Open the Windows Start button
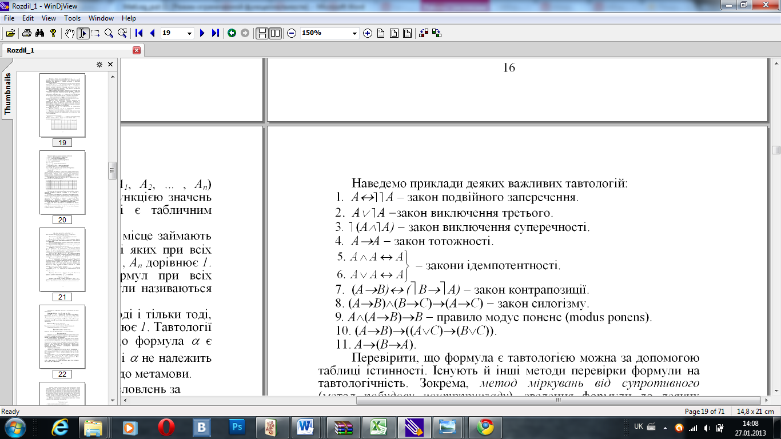 point(14,427)
